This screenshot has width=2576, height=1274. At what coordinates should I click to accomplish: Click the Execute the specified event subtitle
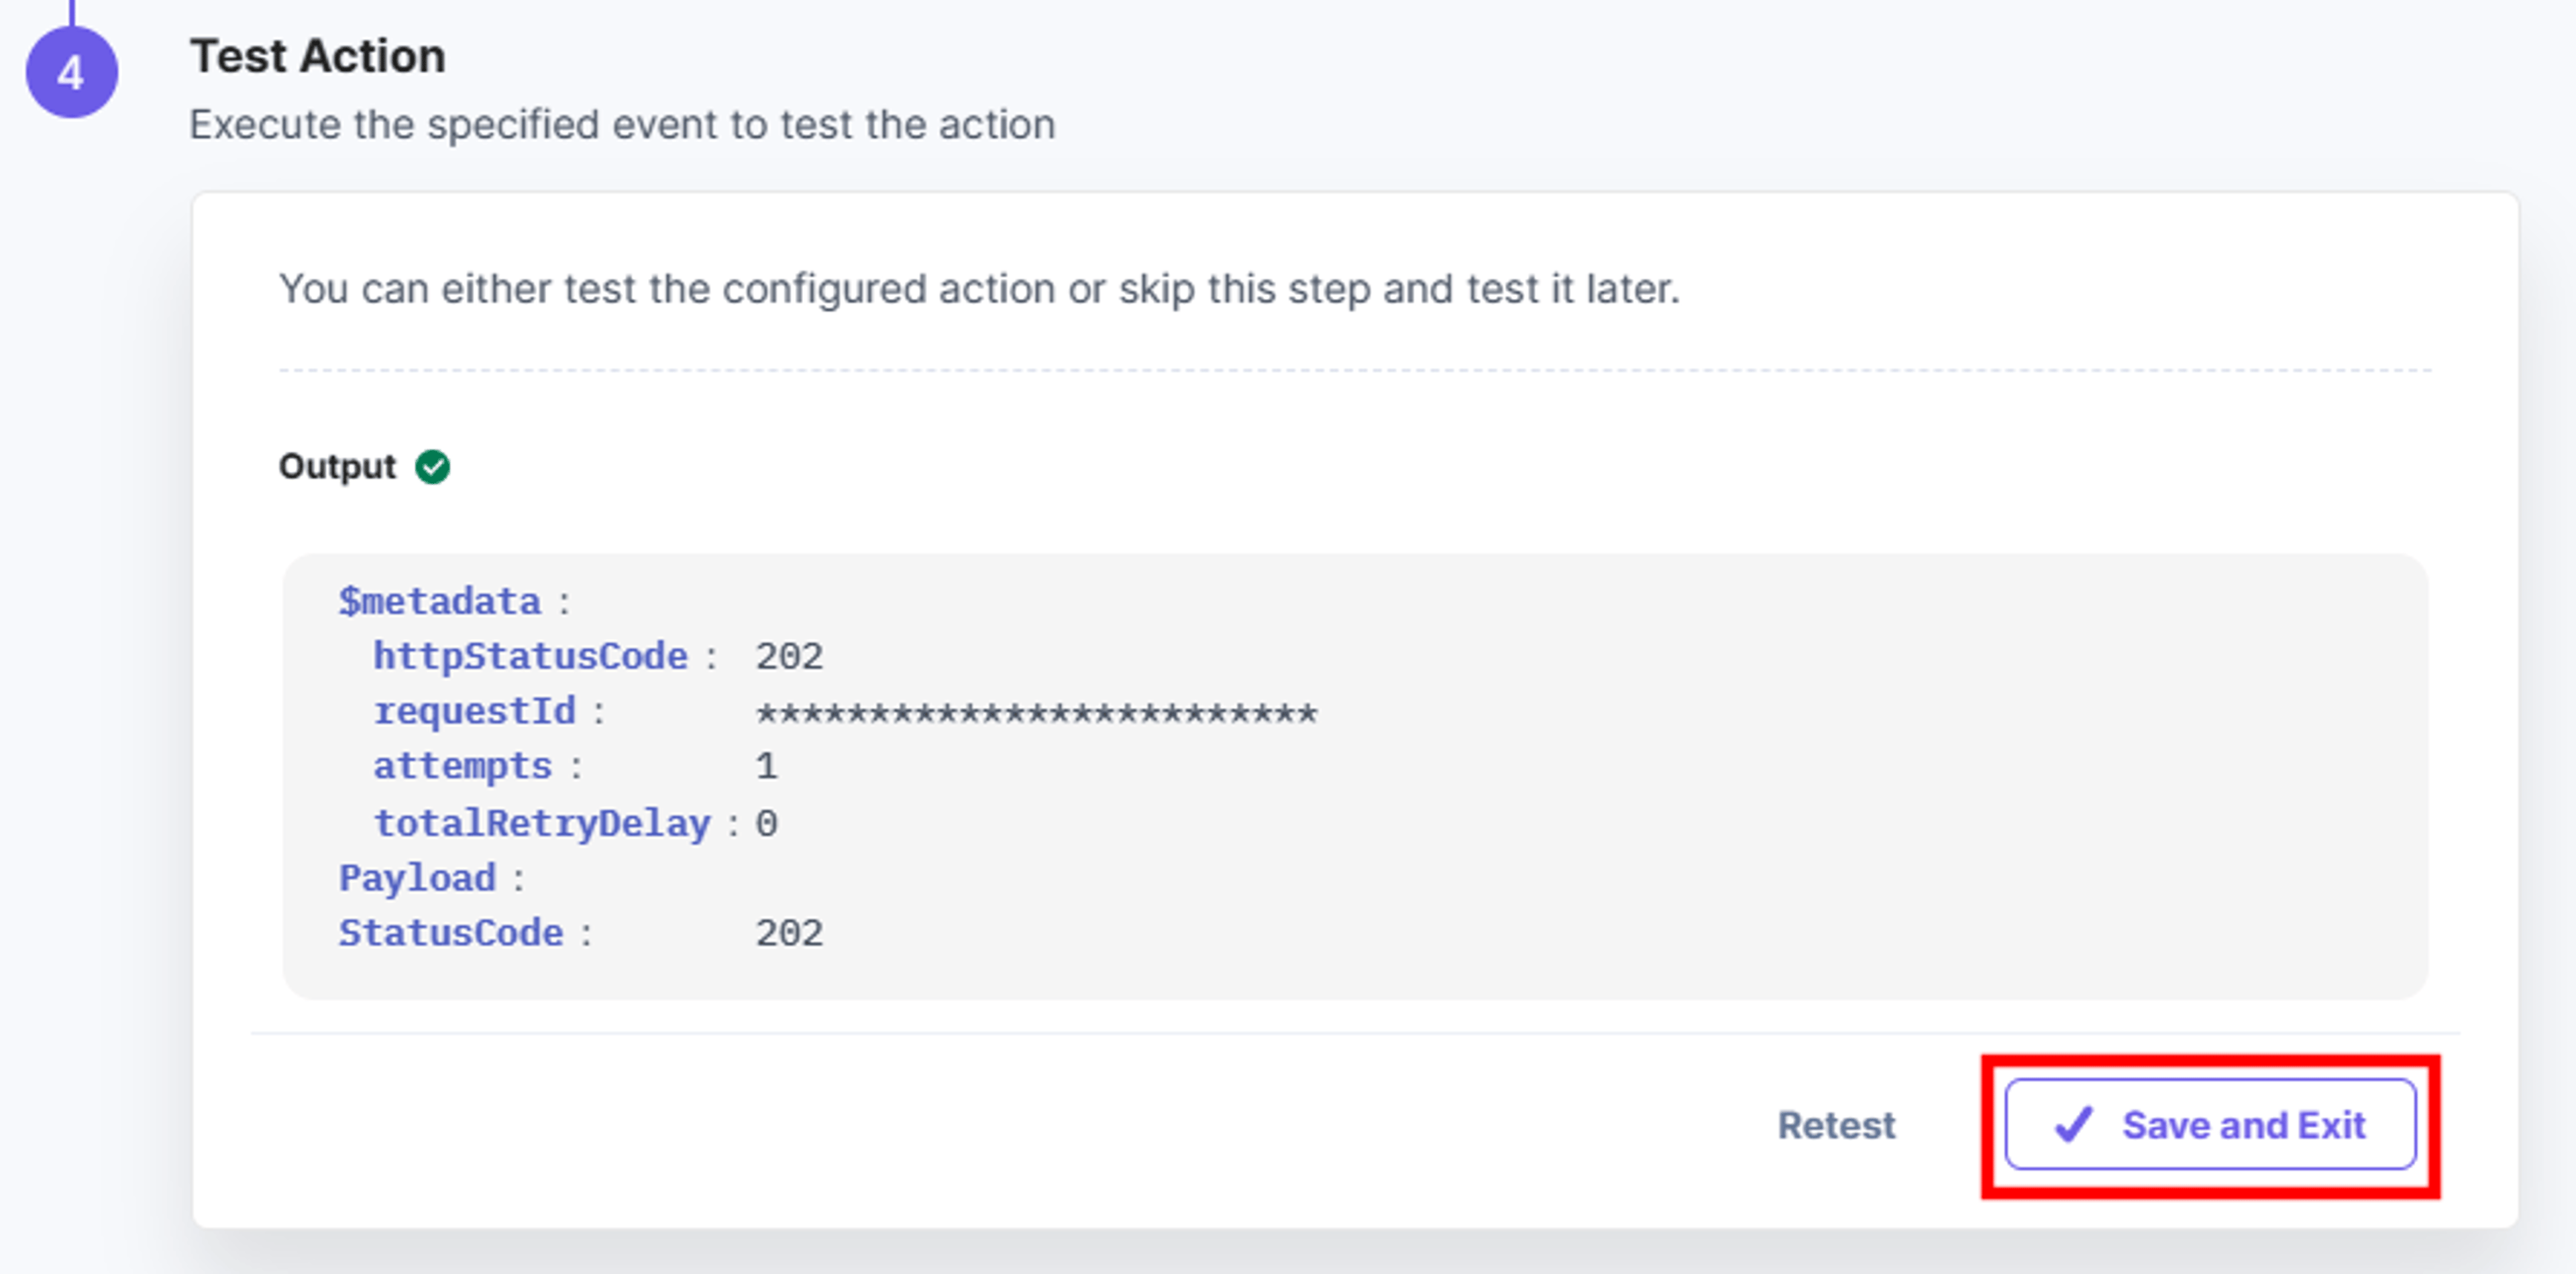tap(622, 125)
